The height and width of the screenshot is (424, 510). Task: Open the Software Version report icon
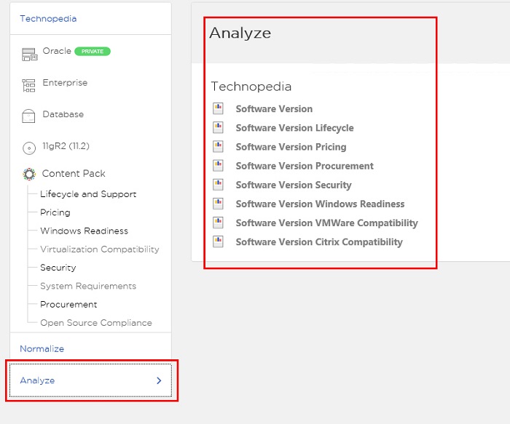pyautogui.click(x=218, y=108)
